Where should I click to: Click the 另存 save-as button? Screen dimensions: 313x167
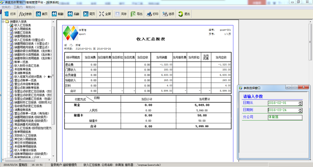pyautogui.click(x=121, y=14)
